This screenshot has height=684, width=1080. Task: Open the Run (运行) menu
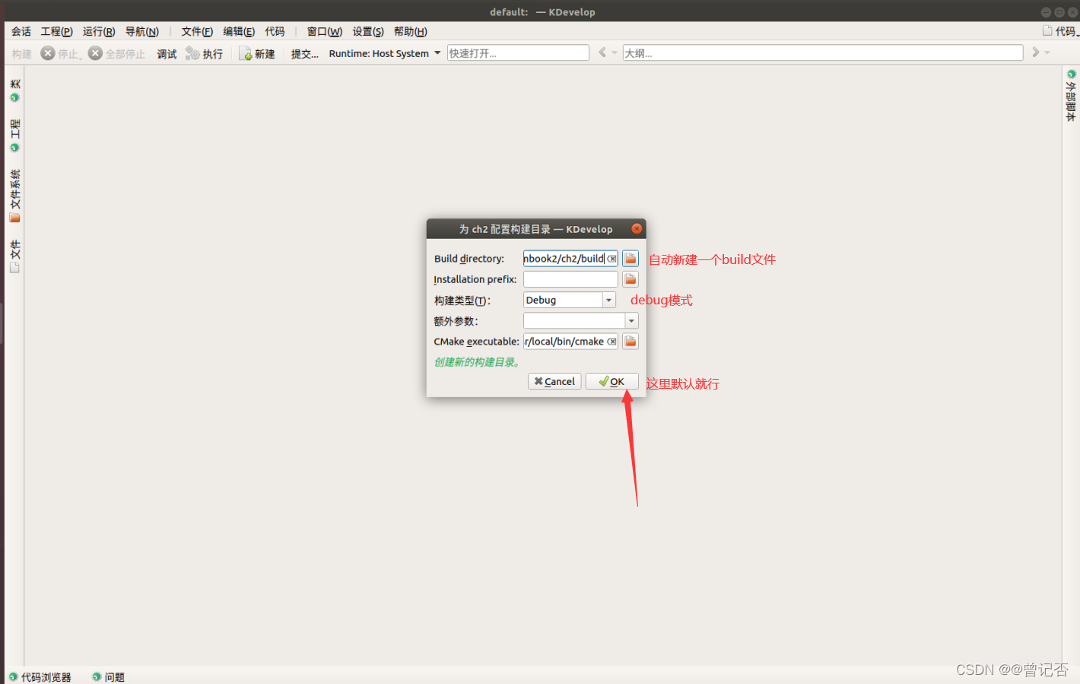[x=99, y=31]
